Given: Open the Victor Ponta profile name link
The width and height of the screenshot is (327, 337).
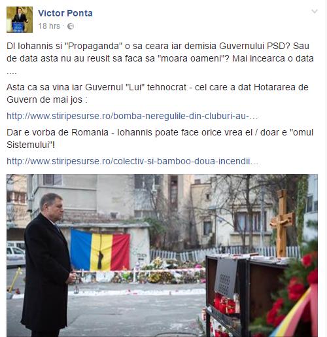Looking at the screenshot, I should (65, 13).
